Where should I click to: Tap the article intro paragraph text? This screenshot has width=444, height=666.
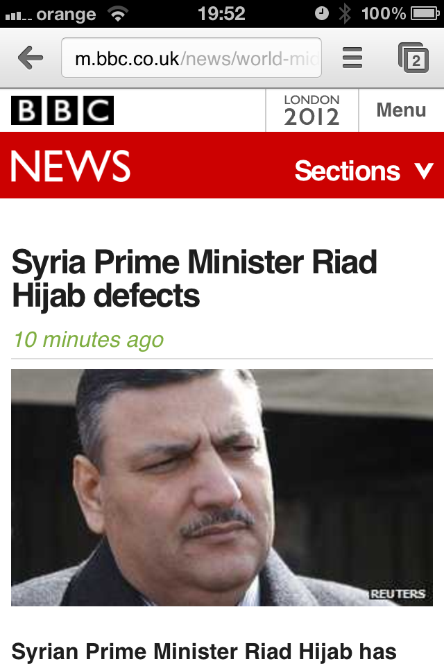204,652
